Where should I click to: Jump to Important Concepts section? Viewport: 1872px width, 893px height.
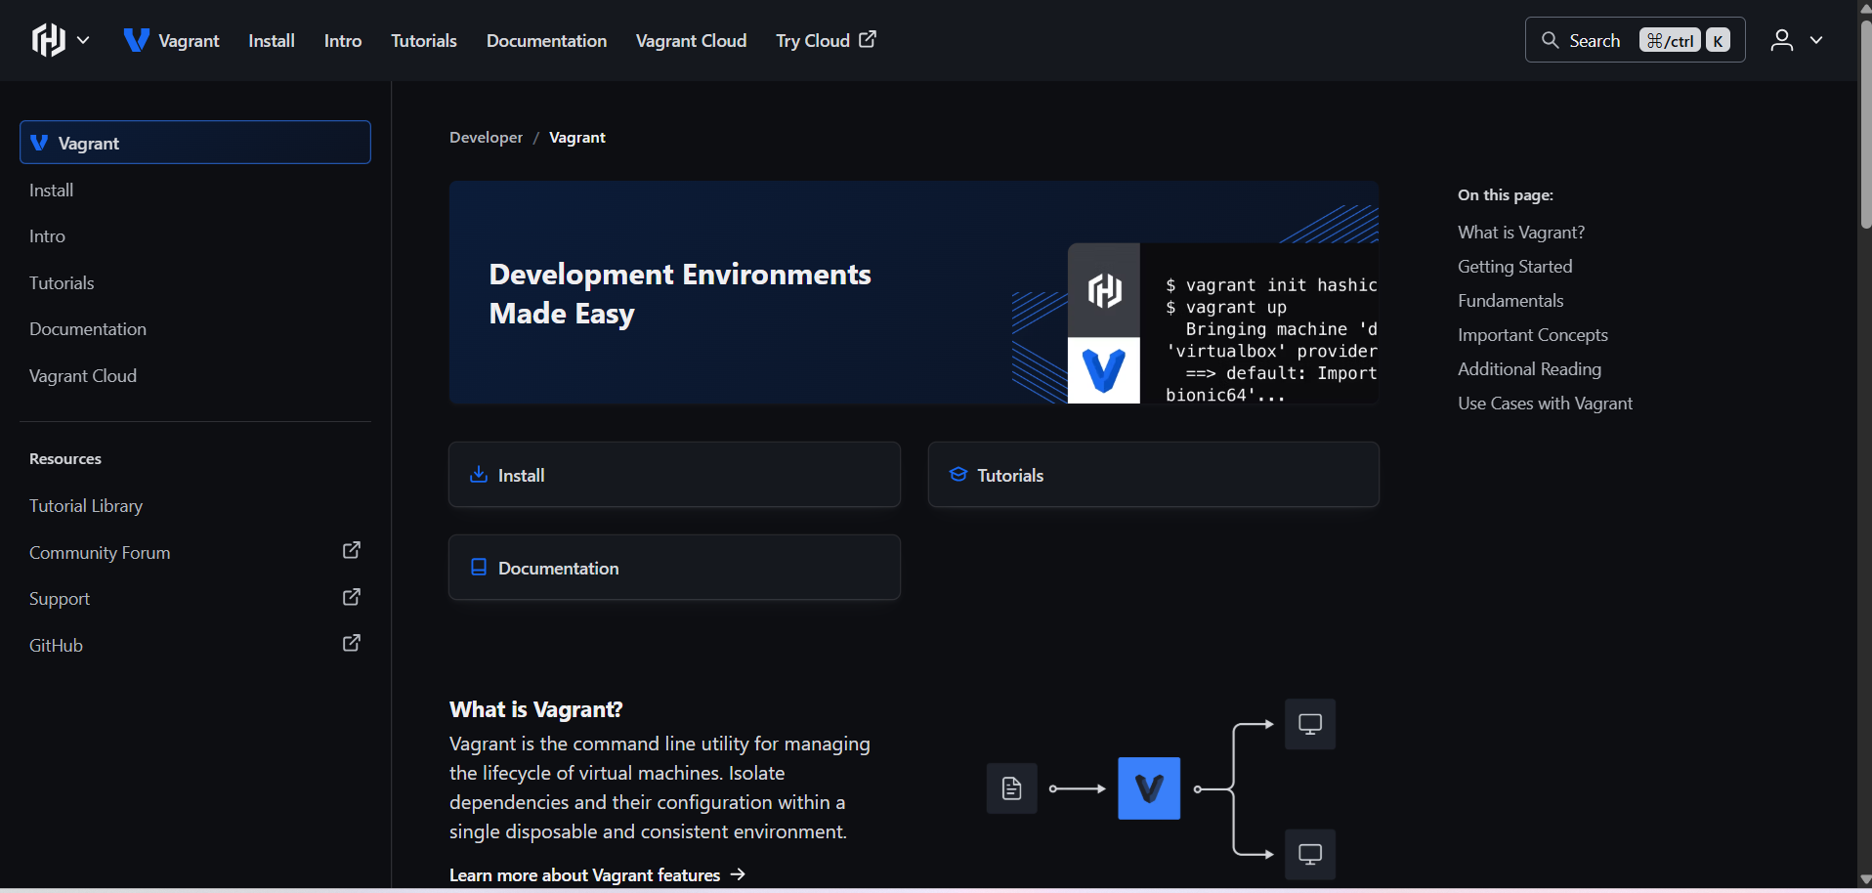point(1533,335)
